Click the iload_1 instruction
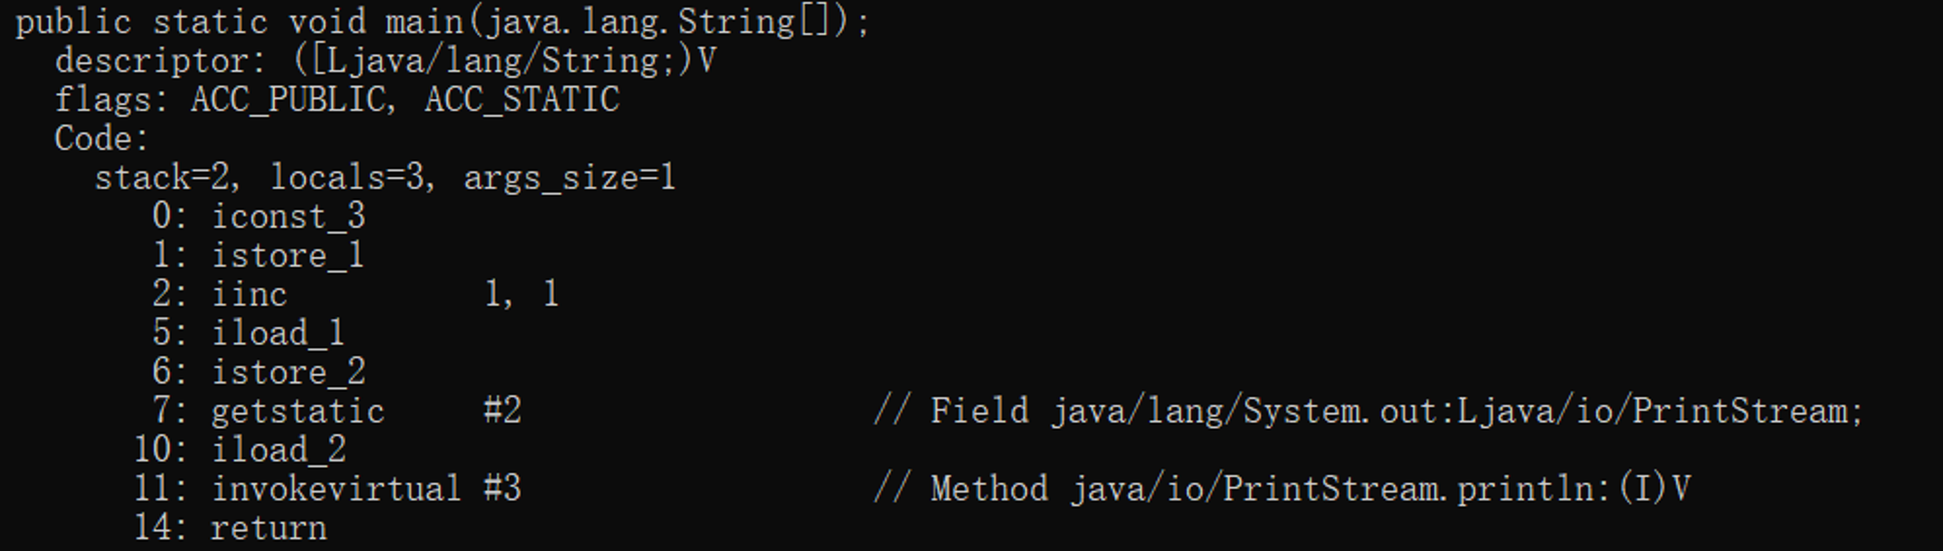The width and height of the screenshot is (1943, 551). point(279,333)
